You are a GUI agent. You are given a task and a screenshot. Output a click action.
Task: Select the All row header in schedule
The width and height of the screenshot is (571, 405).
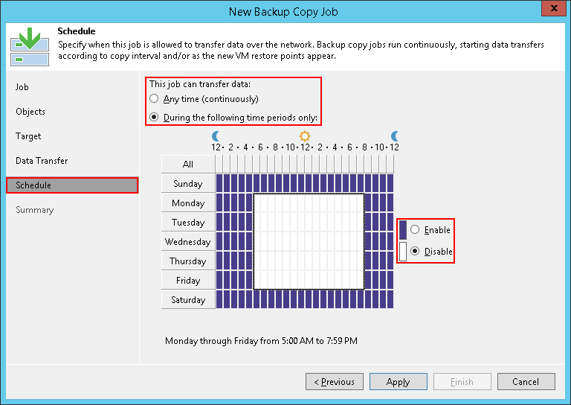click(188, 165)
